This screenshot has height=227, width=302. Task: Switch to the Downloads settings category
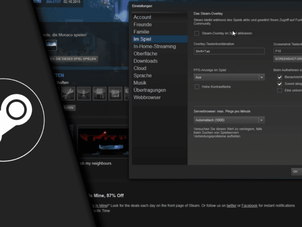click(x=145, y=61)
